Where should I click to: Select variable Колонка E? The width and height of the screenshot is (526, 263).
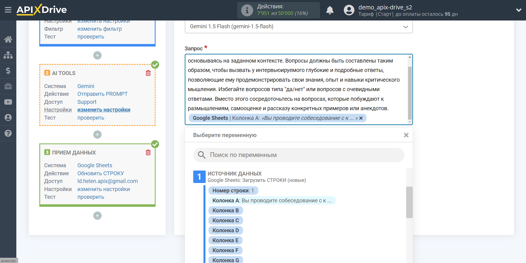click(x=225, y=240)
